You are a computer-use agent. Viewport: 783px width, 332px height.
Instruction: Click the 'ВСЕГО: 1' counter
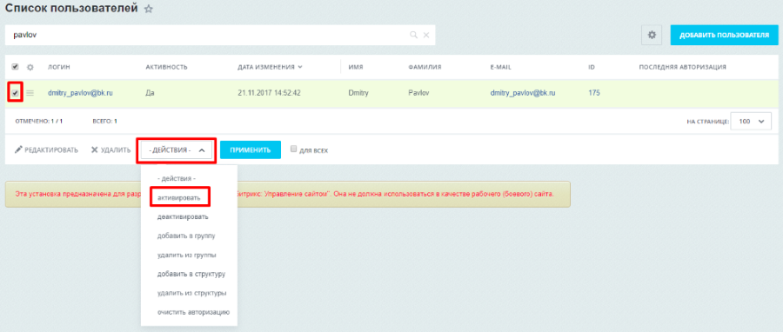[105, 121]
